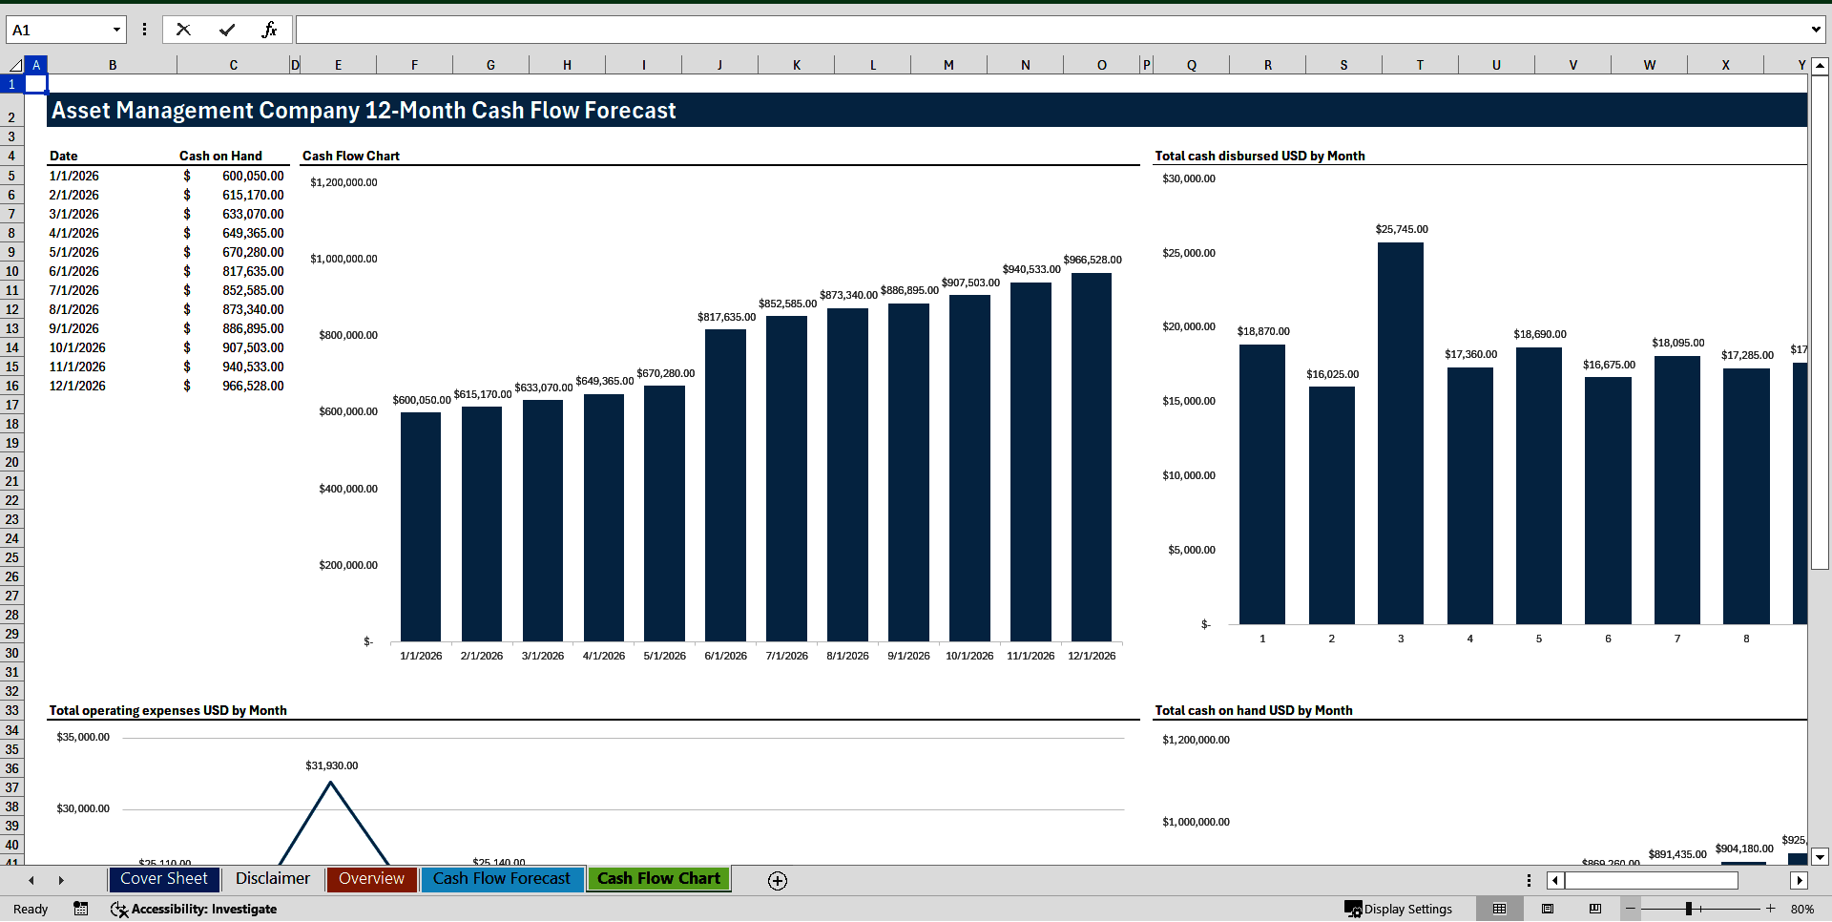Switch to the Cash Flow Forecast tab

click(x=502, y=879)
